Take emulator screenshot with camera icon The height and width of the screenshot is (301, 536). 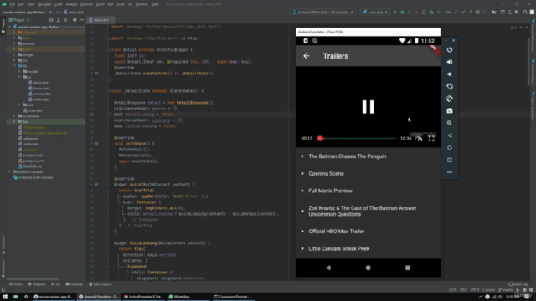tap(450, 111)
